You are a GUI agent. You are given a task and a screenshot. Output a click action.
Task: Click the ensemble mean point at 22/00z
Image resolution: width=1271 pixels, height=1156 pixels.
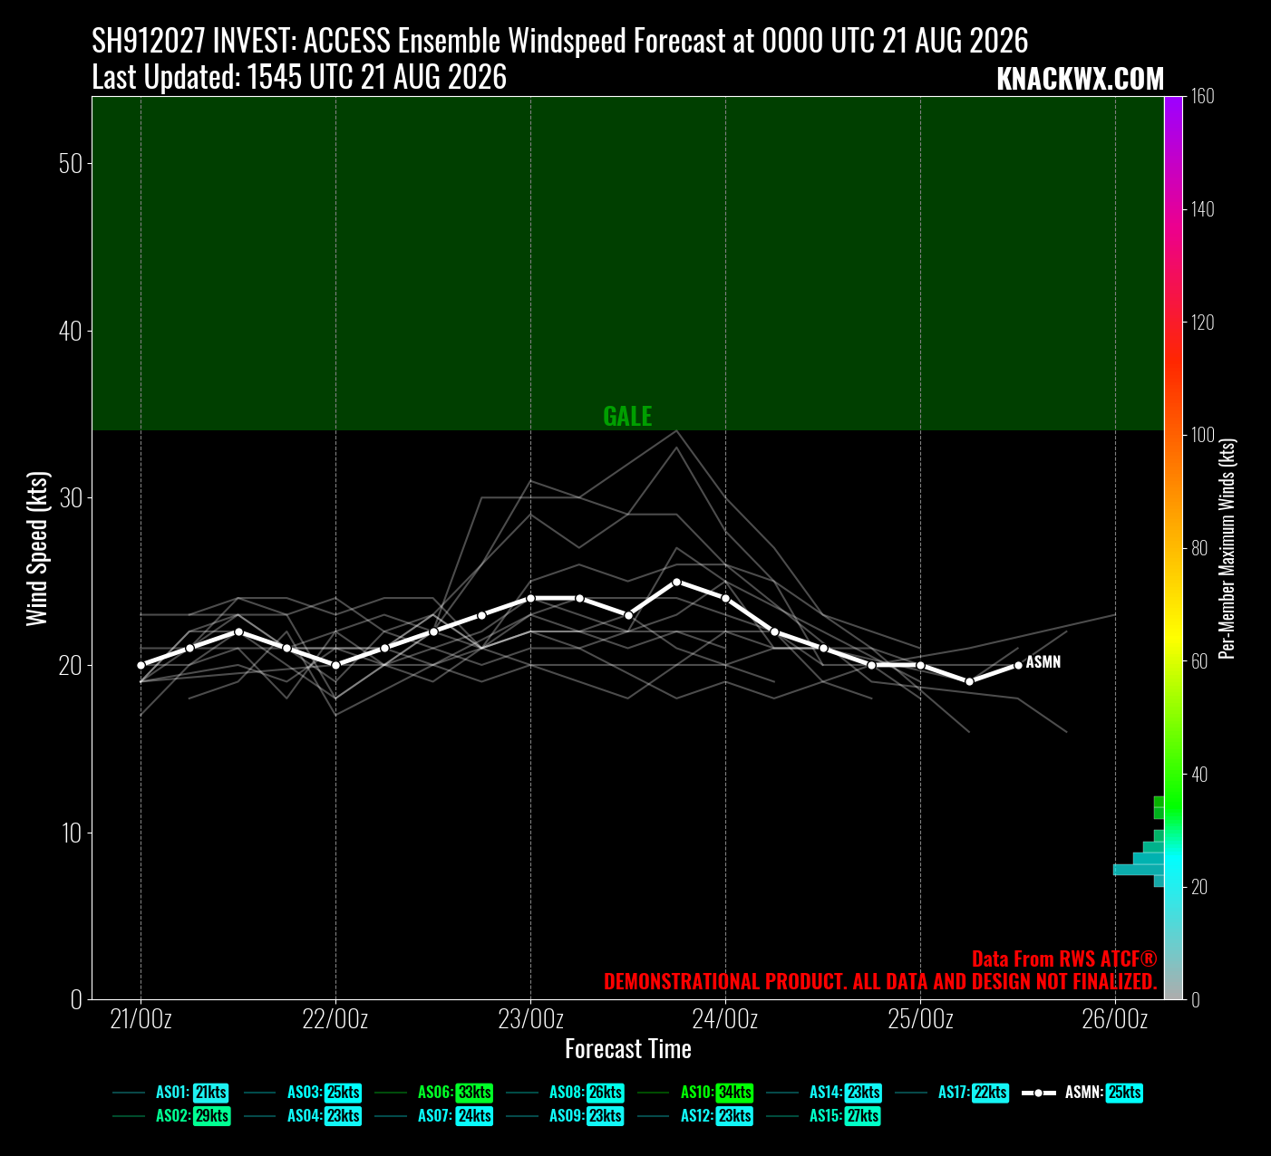(x=335, y=665)
